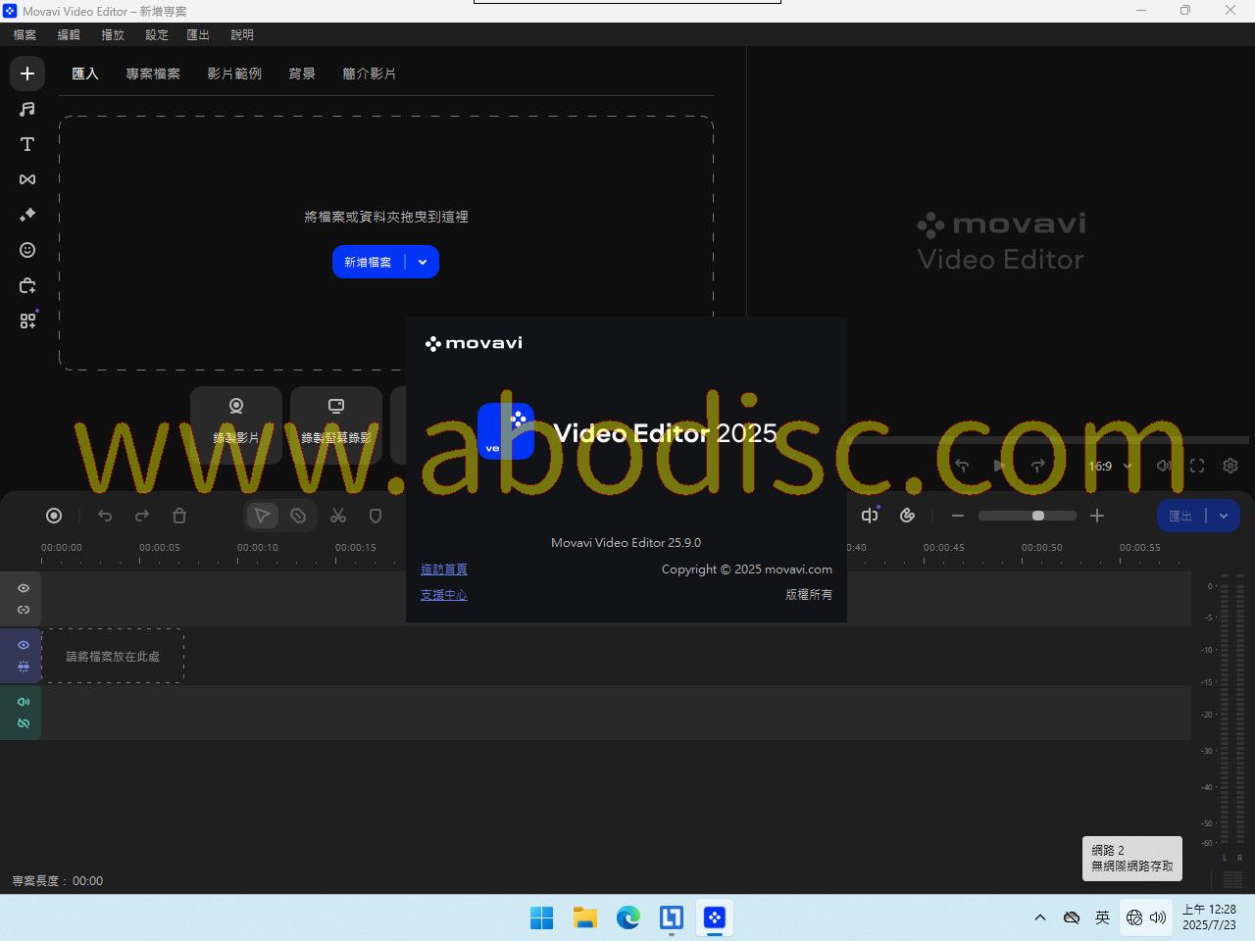This screenshot has height=941, width=1255.
Task: Toggle unlink icon on the audio track
Action: click(24, 723)
